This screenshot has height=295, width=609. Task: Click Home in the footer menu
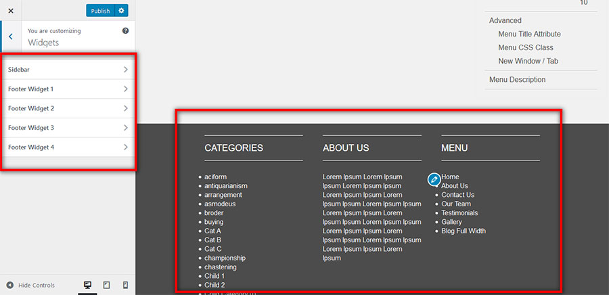[450, 177]
